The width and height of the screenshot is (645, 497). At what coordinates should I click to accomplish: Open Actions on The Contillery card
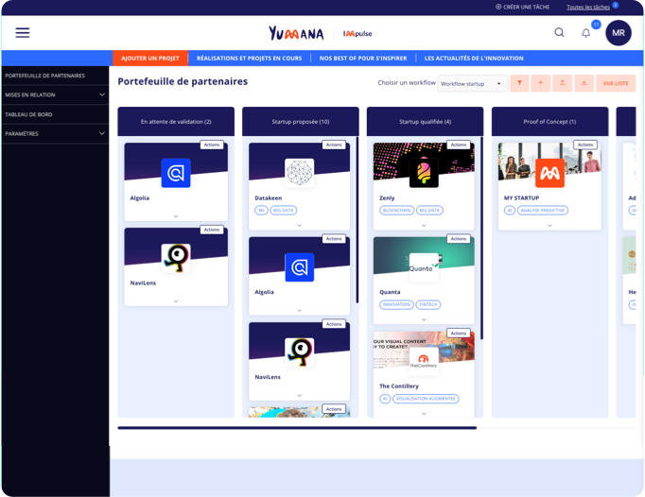459,333
